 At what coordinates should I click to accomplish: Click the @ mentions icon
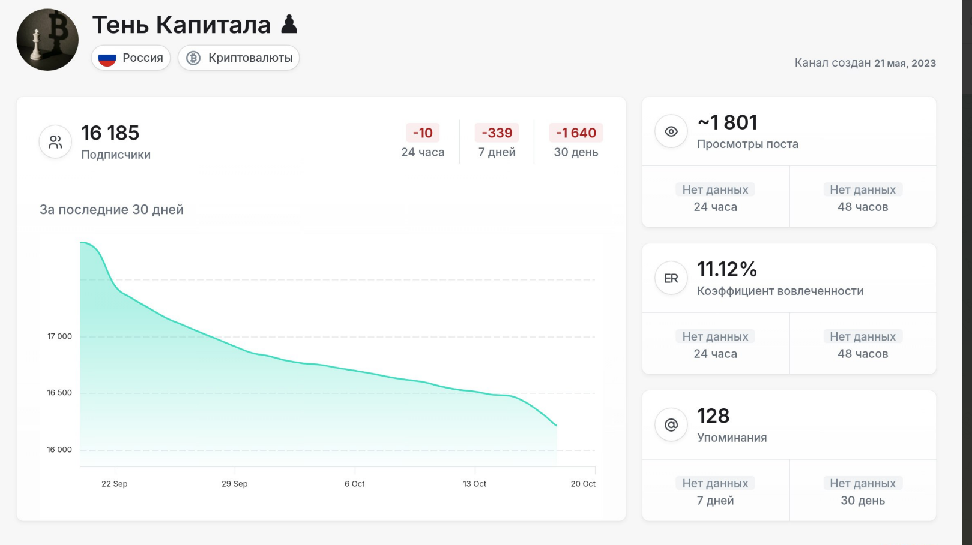coord(671,425)
